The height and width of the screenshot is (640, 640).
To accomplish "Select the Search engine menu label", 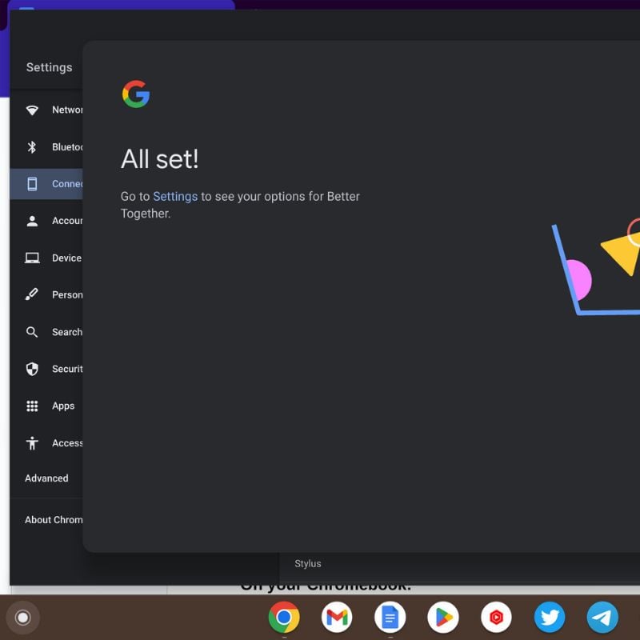I will (67, 332).
